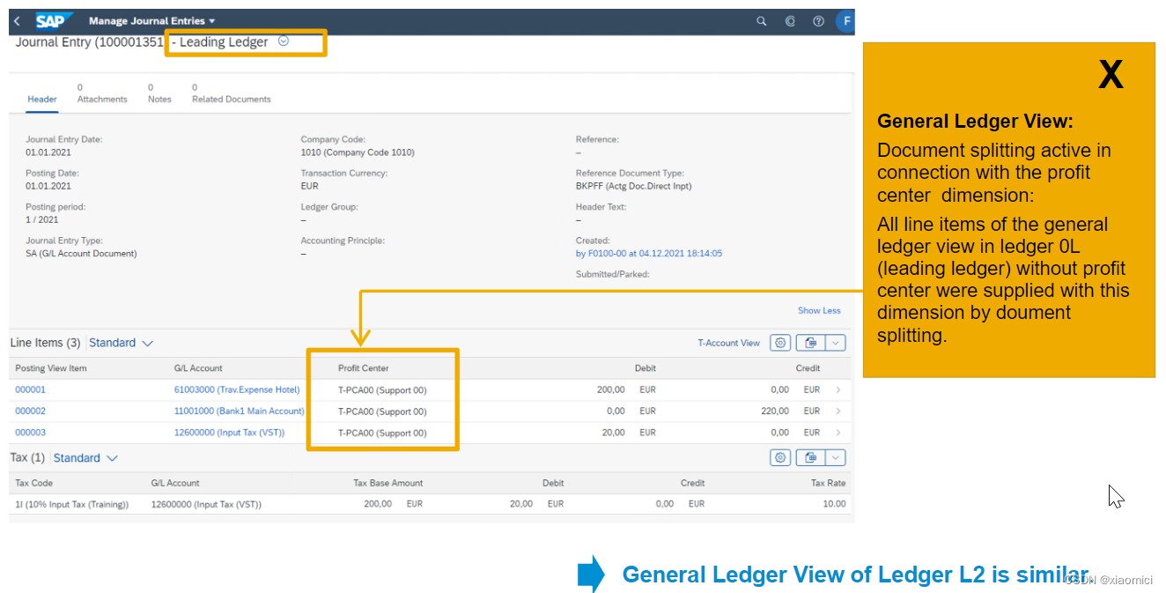The image size is (1166, 593).
Task: Select journal entry type SA (G/L Account Document)
Action: click(x=81, y=253)
